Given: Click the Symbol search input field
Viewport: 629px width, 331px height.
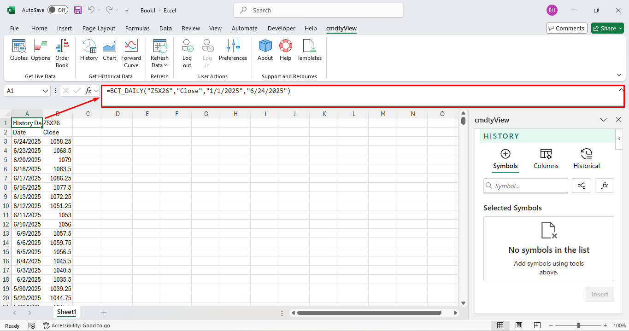Looking at the screenshot, I should tap(526, 186).
